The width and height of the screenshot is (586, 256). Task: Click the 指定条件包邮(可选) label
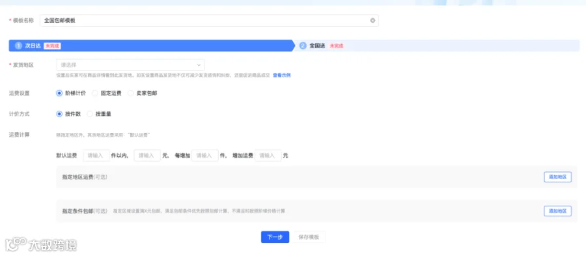(85, 211)
